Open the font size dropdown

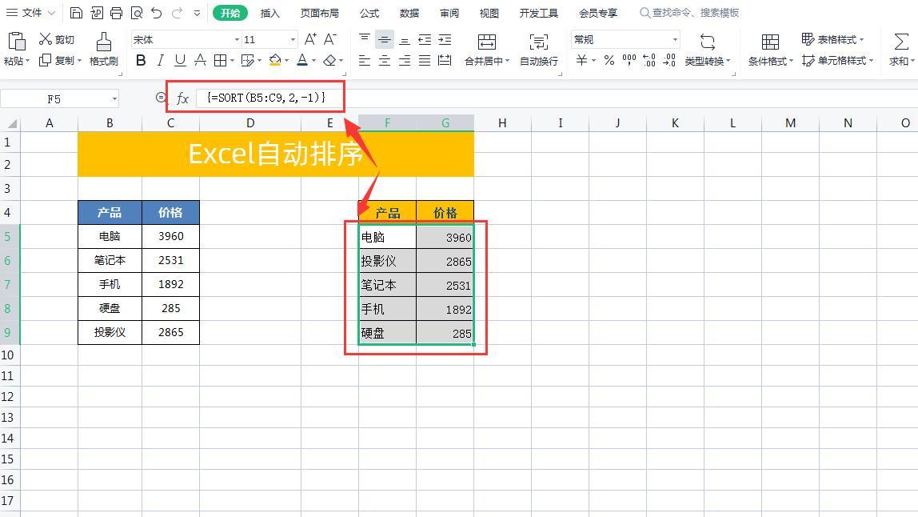click(x=293, y=38)
